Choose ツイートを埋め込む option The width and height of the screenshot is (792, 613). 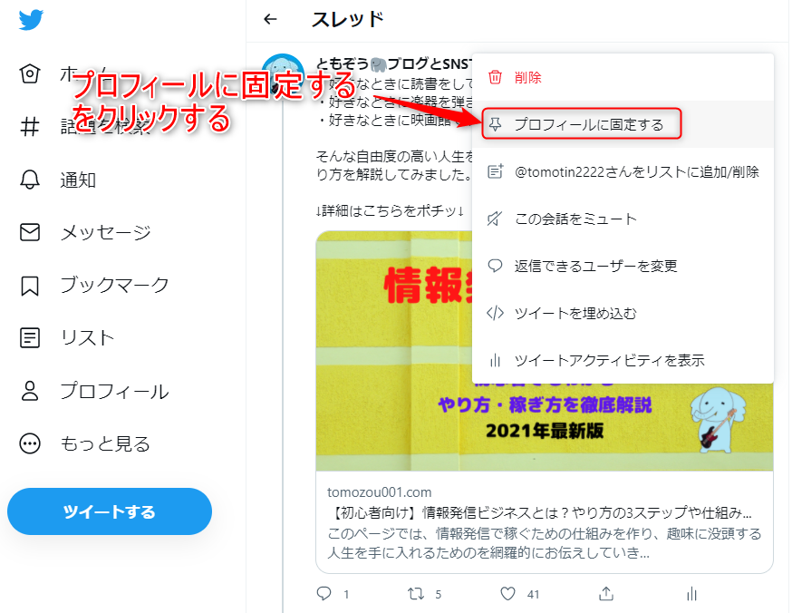pyautogui.click(x=623, y=314)
